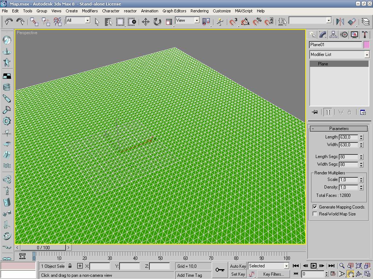Viewport: 373px width, 279px height.
Task: Click the Density value field
Action: point(349,187)
